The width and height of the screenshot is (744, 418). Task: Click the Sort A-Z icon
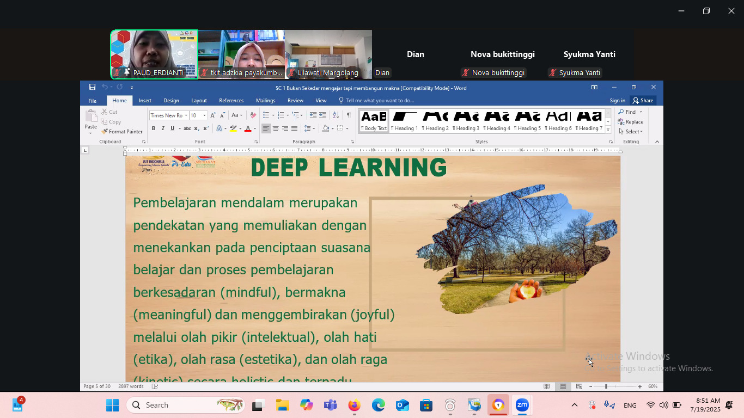[336, 115]
